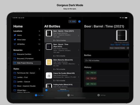Click the +1 × 750 ml history badge
Image resolution: width=140 pixels, height=105 pixels.
click(91, 73)
